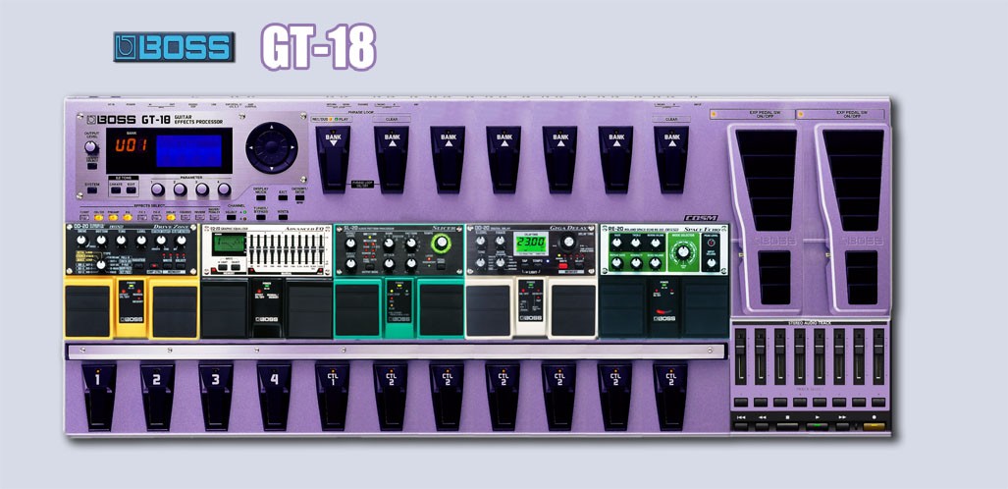Viewport: 1008px width, 489px height.
Task: Toggle the MASTER/PEDAL FX button
Action: click(x=214, y=217)
